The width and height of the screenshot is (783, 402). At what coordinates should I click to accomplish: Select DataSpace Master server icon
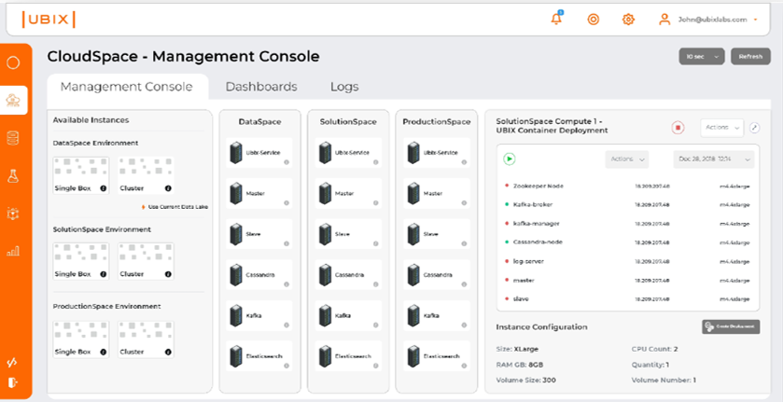click(x=236, y=193)
